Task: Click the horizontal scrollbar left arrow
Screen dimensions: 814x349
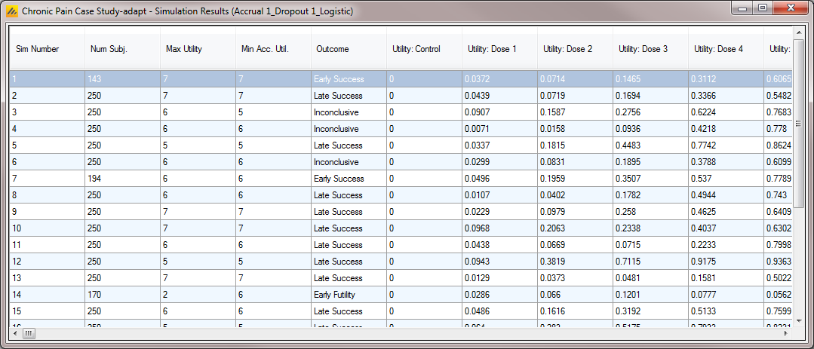Action: (x=15, y=332)
